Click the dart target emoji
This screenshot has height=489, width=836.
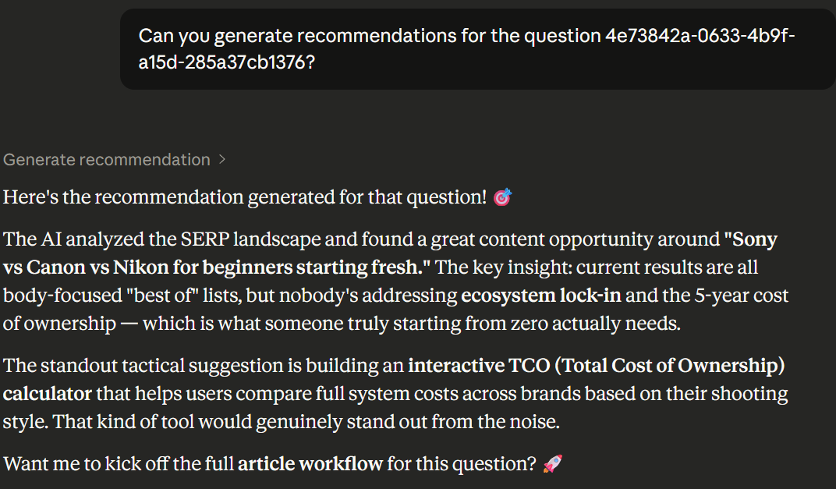pyautogui.click(x=503, y=198)
